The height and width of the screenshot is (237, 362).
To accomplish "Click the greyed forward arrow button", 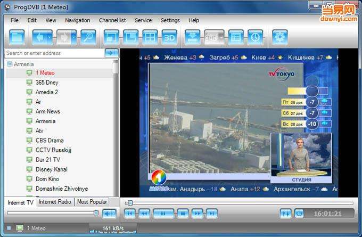I will coord(63,37).
